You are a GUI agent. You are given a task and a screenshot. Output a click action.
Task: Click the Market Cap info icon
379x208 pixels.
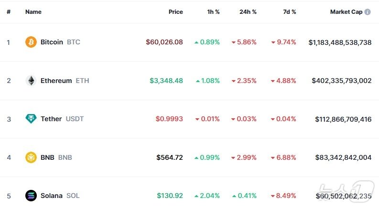click(x=368, y=12)
